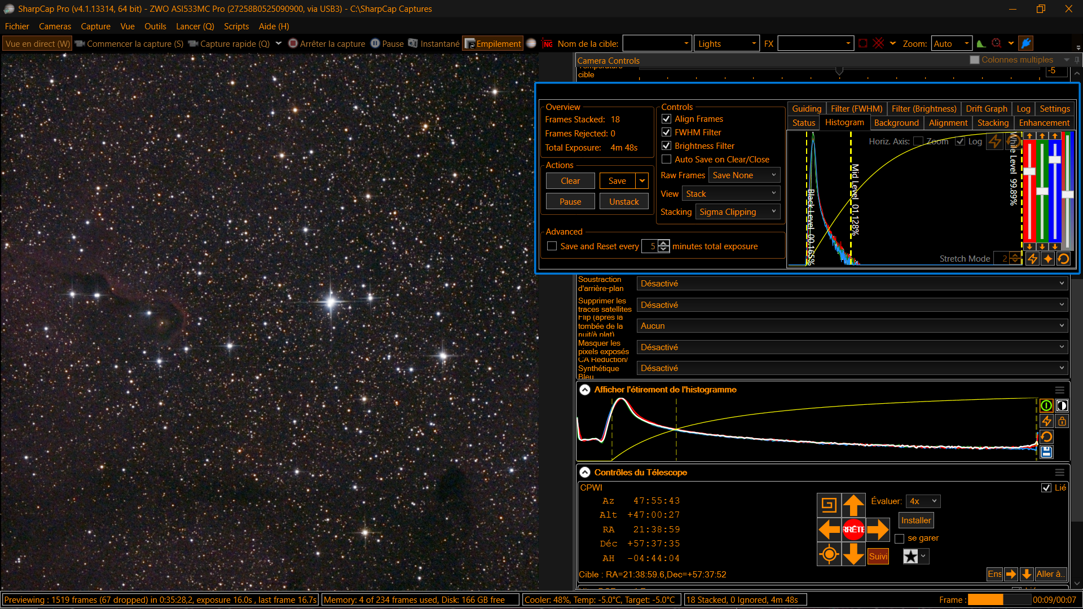Toggle the green power icon for display stretch
Viewport: 1083px width, 609px height.
1046,405
